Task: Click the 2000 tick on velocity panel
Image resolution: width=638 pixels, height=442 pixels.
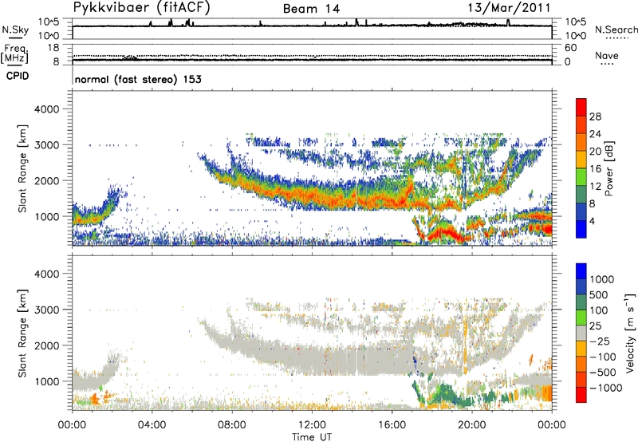Action: pos(46,345)
